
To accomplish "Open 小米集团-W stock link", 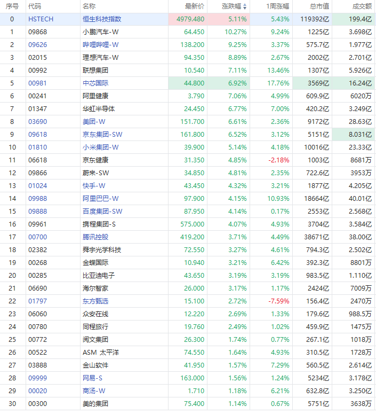I will (x=100, y=147).
